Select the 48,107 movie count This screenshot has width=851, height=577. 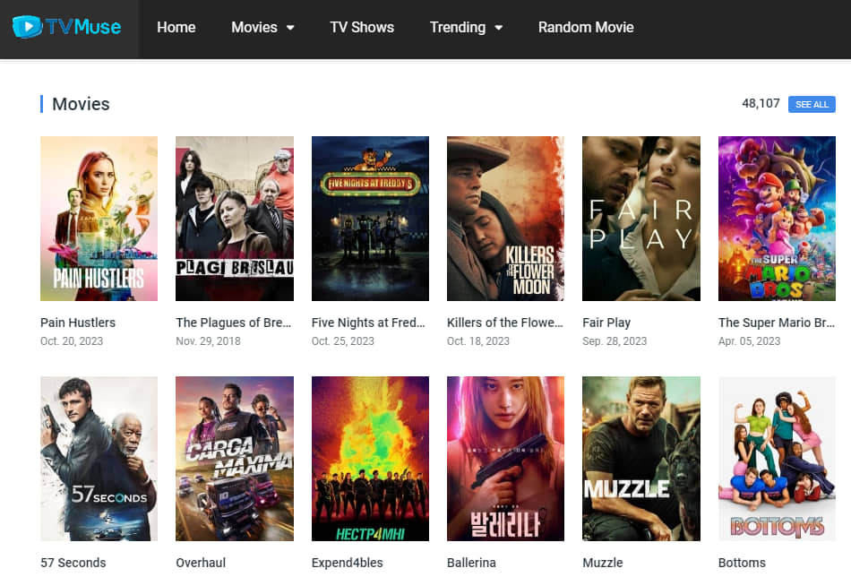pyautogui.click(x=761, y=103)
